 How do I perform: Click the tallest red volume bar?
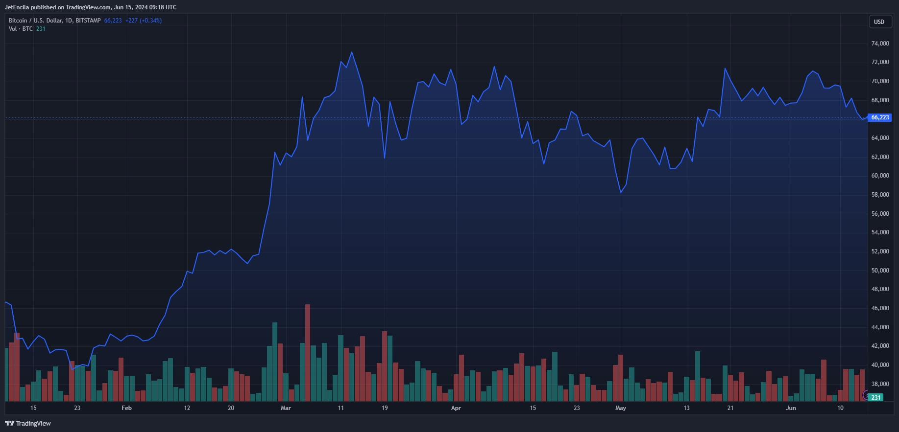click(308, 352)
